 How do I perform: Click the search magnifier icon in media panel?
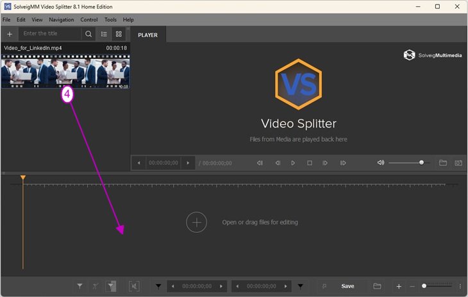[88, 34]
